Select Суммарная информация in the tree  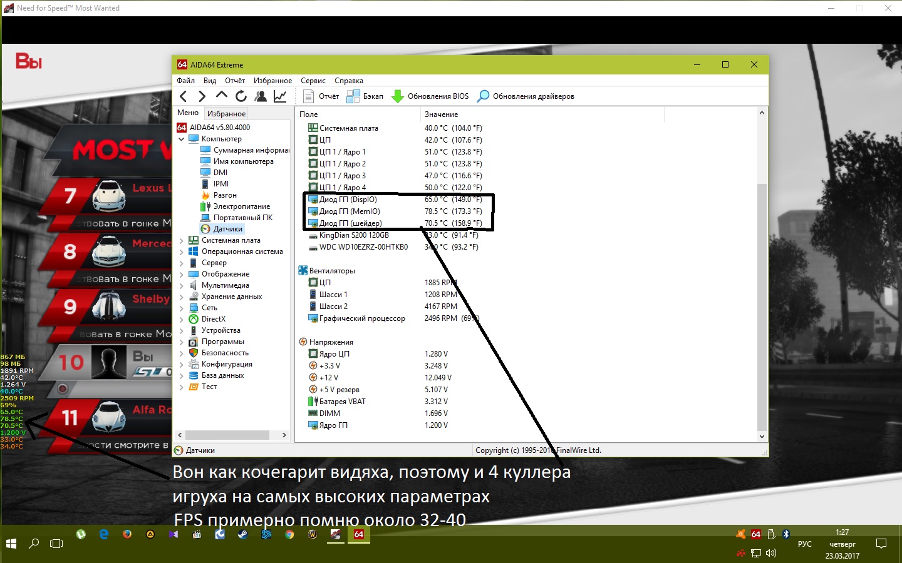(245, 150)
